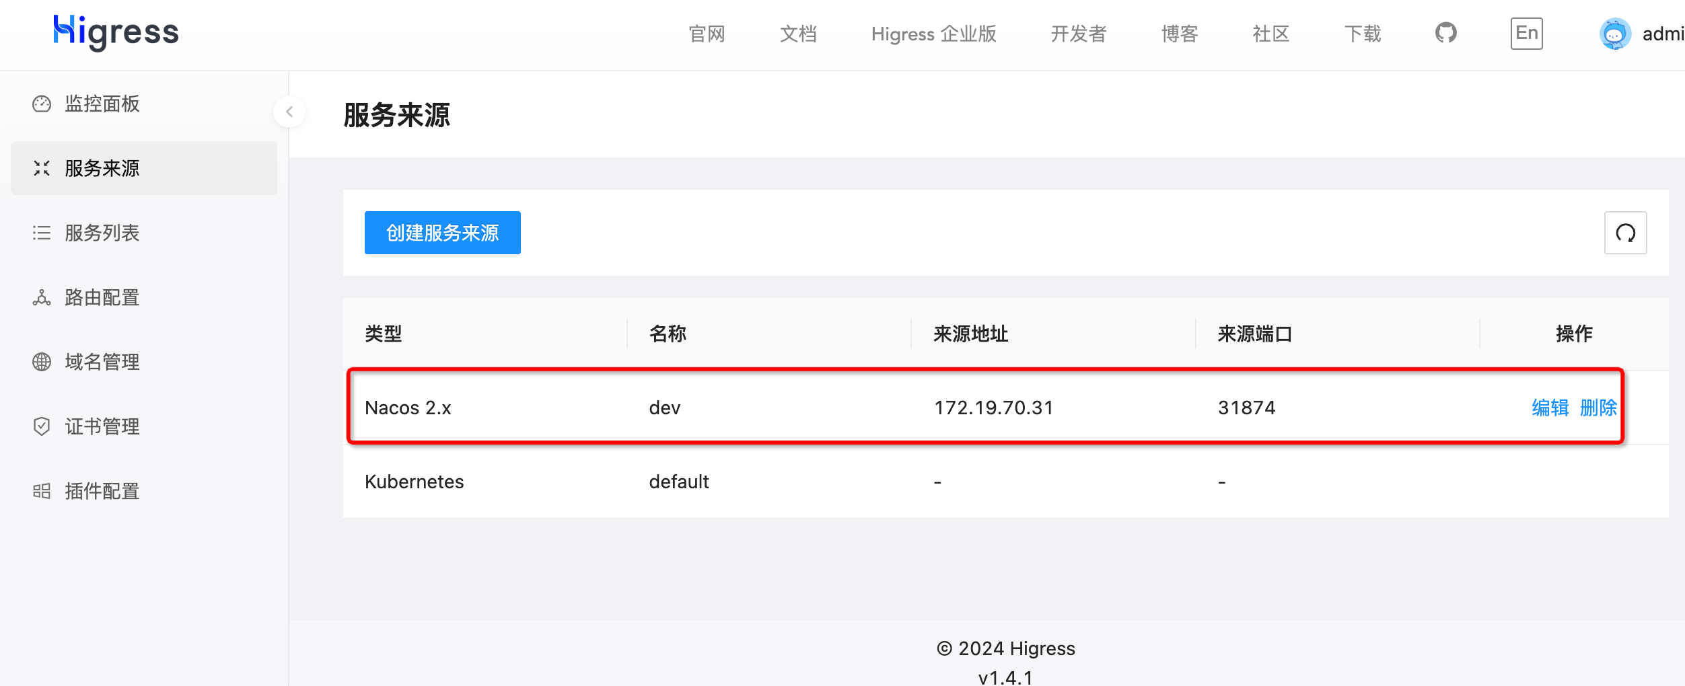Click the admin username text
1685x686 pixels.
(x=1663, y=34)
